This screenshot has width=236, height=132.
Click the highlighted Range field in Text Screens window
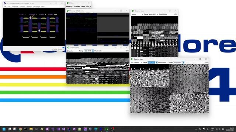click(152, 63)
